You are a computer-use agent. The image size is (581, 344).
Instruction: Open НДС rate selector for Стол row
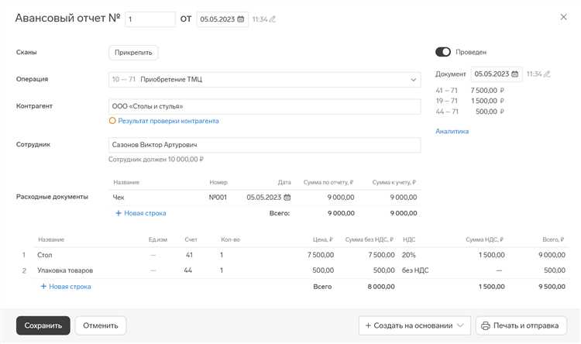tap(409, 255)
